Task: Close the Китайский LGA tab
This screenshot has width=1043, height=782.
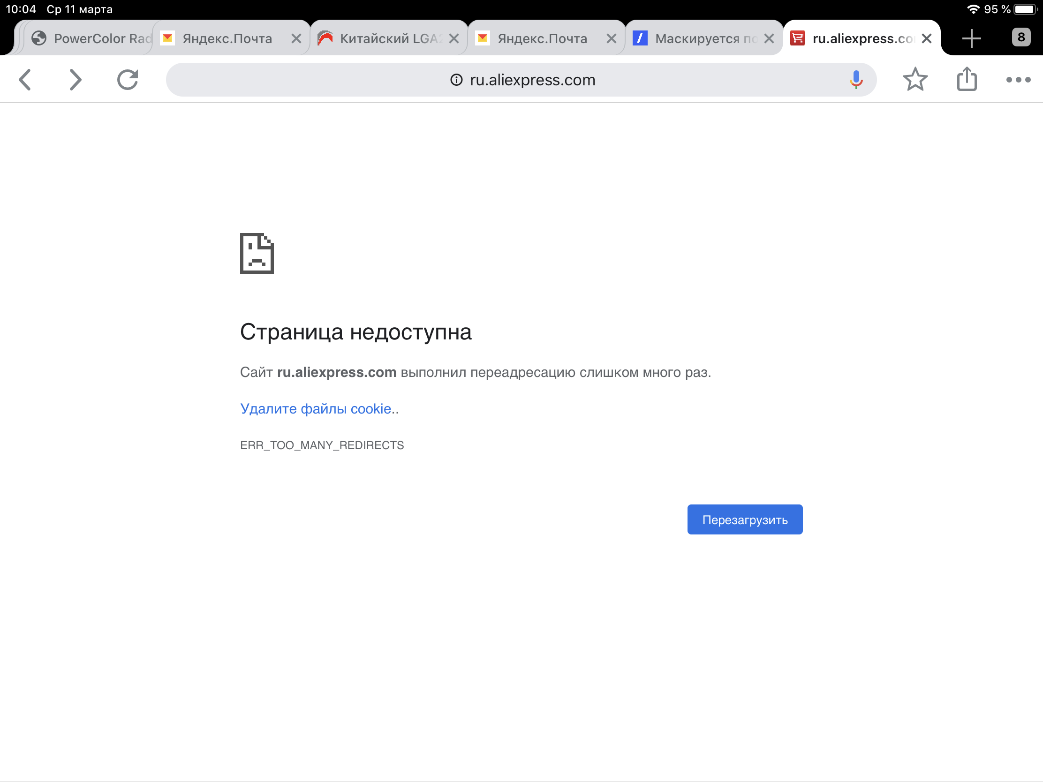Action: click(453, 38)
